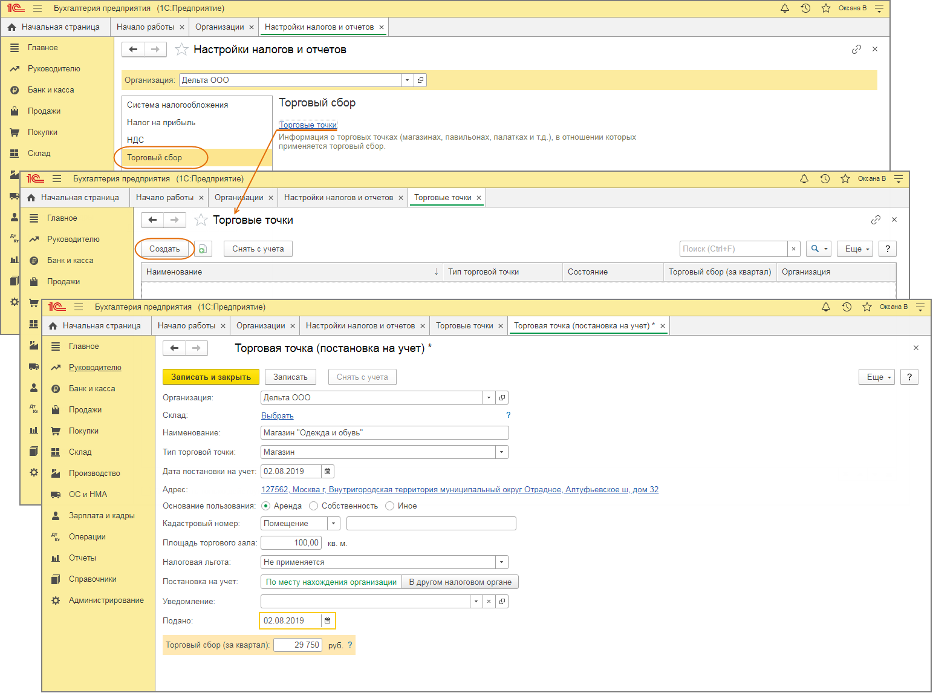The height and width of the screenshot is (693, 933).
Task: Open Зарплата и кадры in sidebar
Action: (102, 515)
